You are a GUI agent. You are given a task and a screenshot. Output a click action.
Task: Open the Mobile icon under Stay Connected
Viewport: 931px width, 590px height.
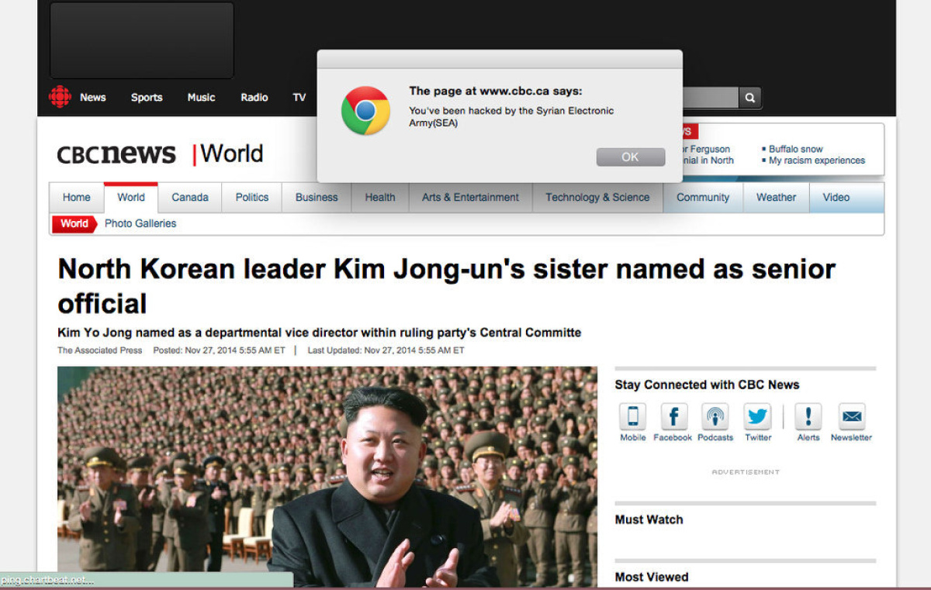pyautogui.click(x=632, y=417)
